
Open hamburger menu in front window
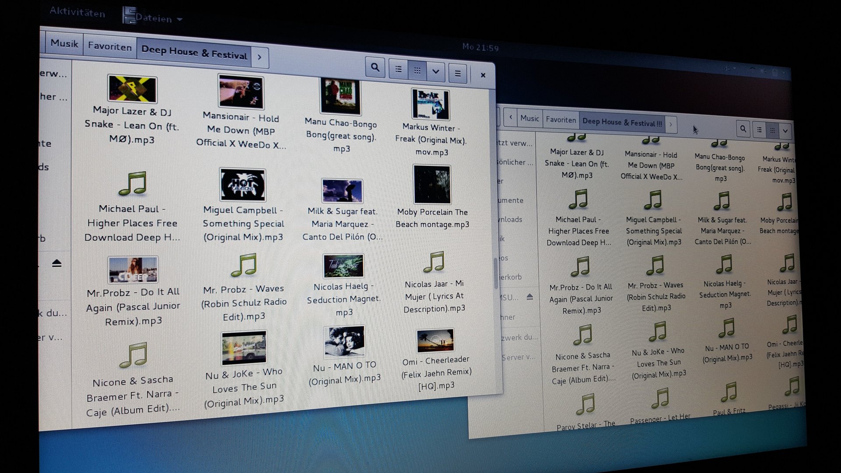pos(457,74)
